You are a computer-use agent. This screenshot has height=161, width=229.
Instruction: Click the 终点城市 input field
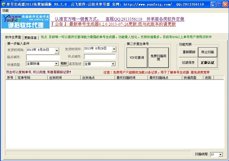tap(100, 57)
